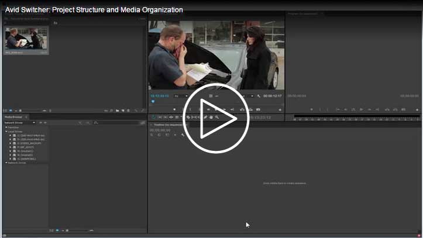The width and height of the screenshot is (423, 238).
Task: Click the Drag Video Only icon
Action: click(x=211, y=96)
